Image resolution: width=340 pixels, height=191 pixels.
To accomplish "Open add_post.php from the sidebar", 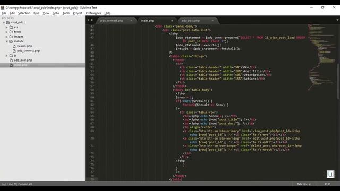I will click(23, 60).
